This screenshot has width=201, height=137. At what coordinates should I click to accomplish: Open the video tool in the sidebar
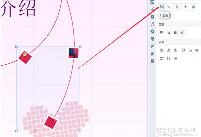pos(152,17)
